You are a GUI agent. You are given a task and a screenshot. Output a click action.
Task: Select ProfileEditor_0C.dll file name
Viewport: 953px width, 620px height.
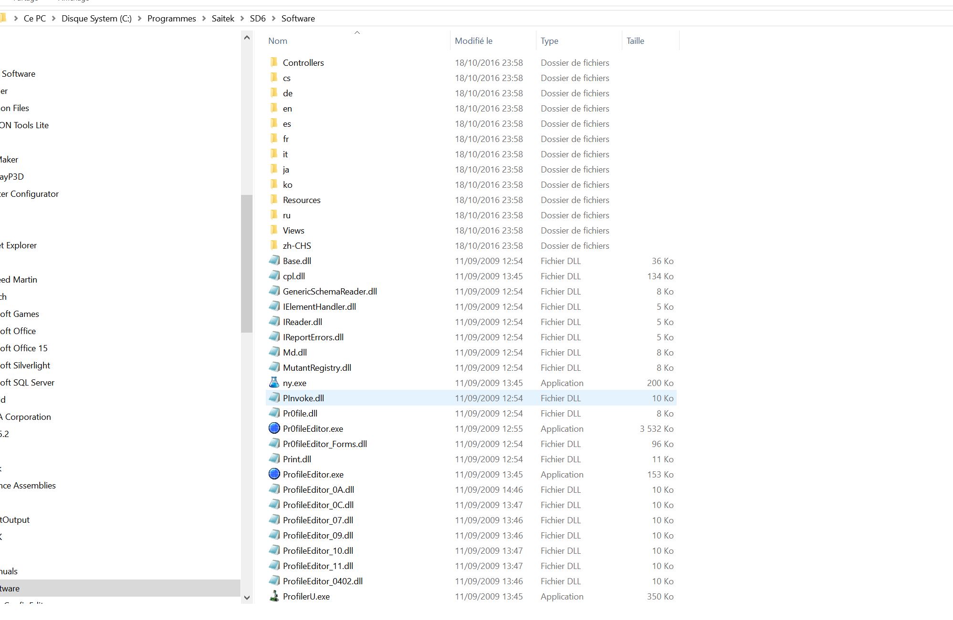tap(318, 505)
